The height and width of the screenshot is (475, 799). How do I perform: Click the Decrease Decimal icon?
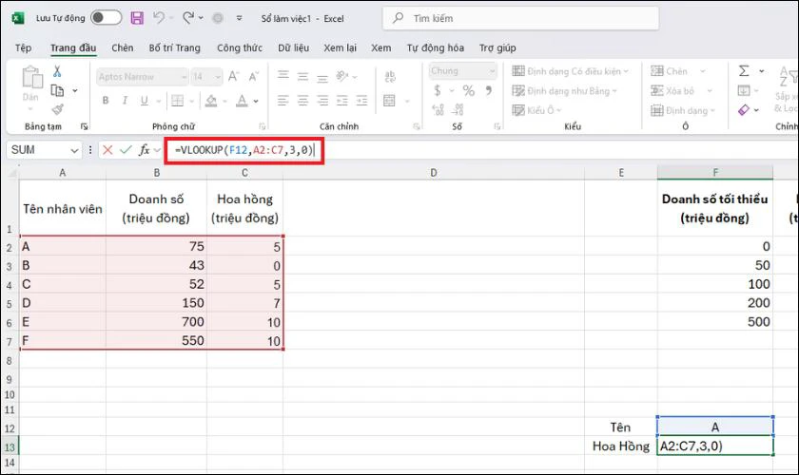(458, 109)
